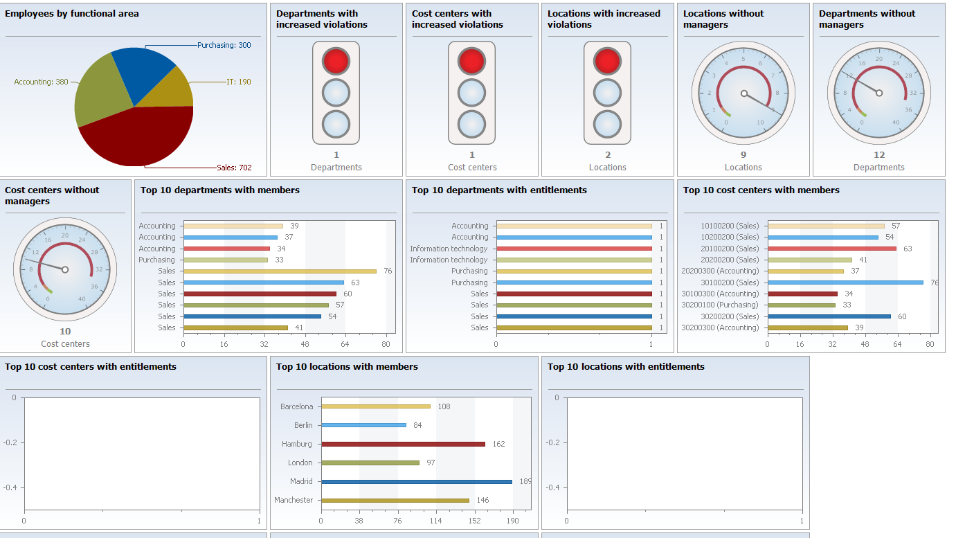Viewport: 956px width, 538px height.
Task: Select the 'Accounting: 380' pie label
Action: pos(42,82)
